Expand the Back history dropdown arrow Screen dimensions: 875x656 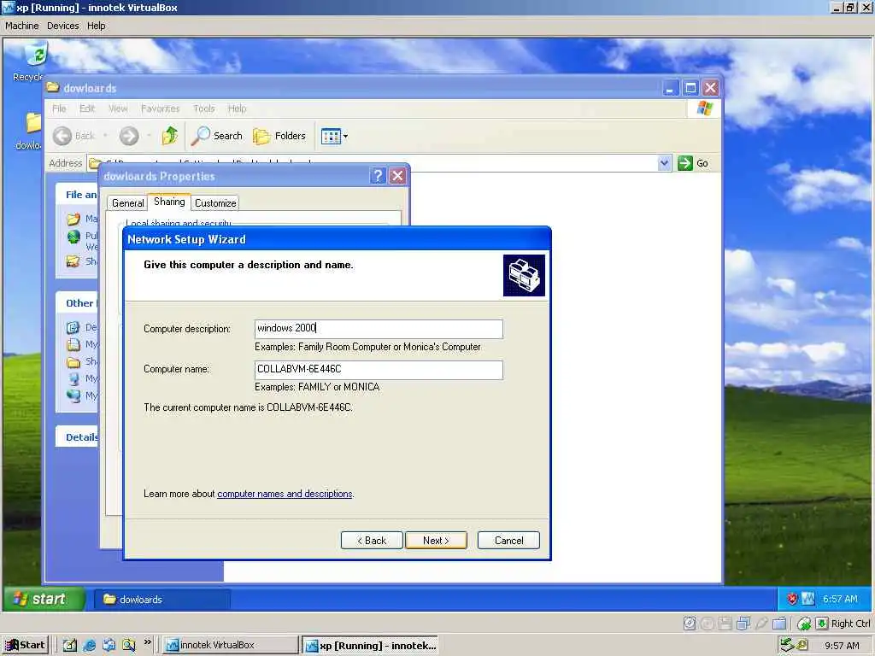point(105,136)
